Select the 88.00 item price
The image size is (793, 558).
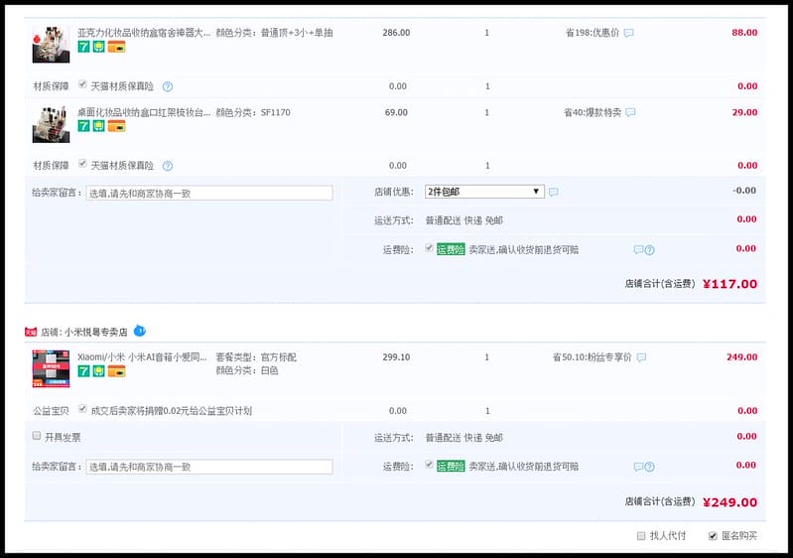point(744,33)
